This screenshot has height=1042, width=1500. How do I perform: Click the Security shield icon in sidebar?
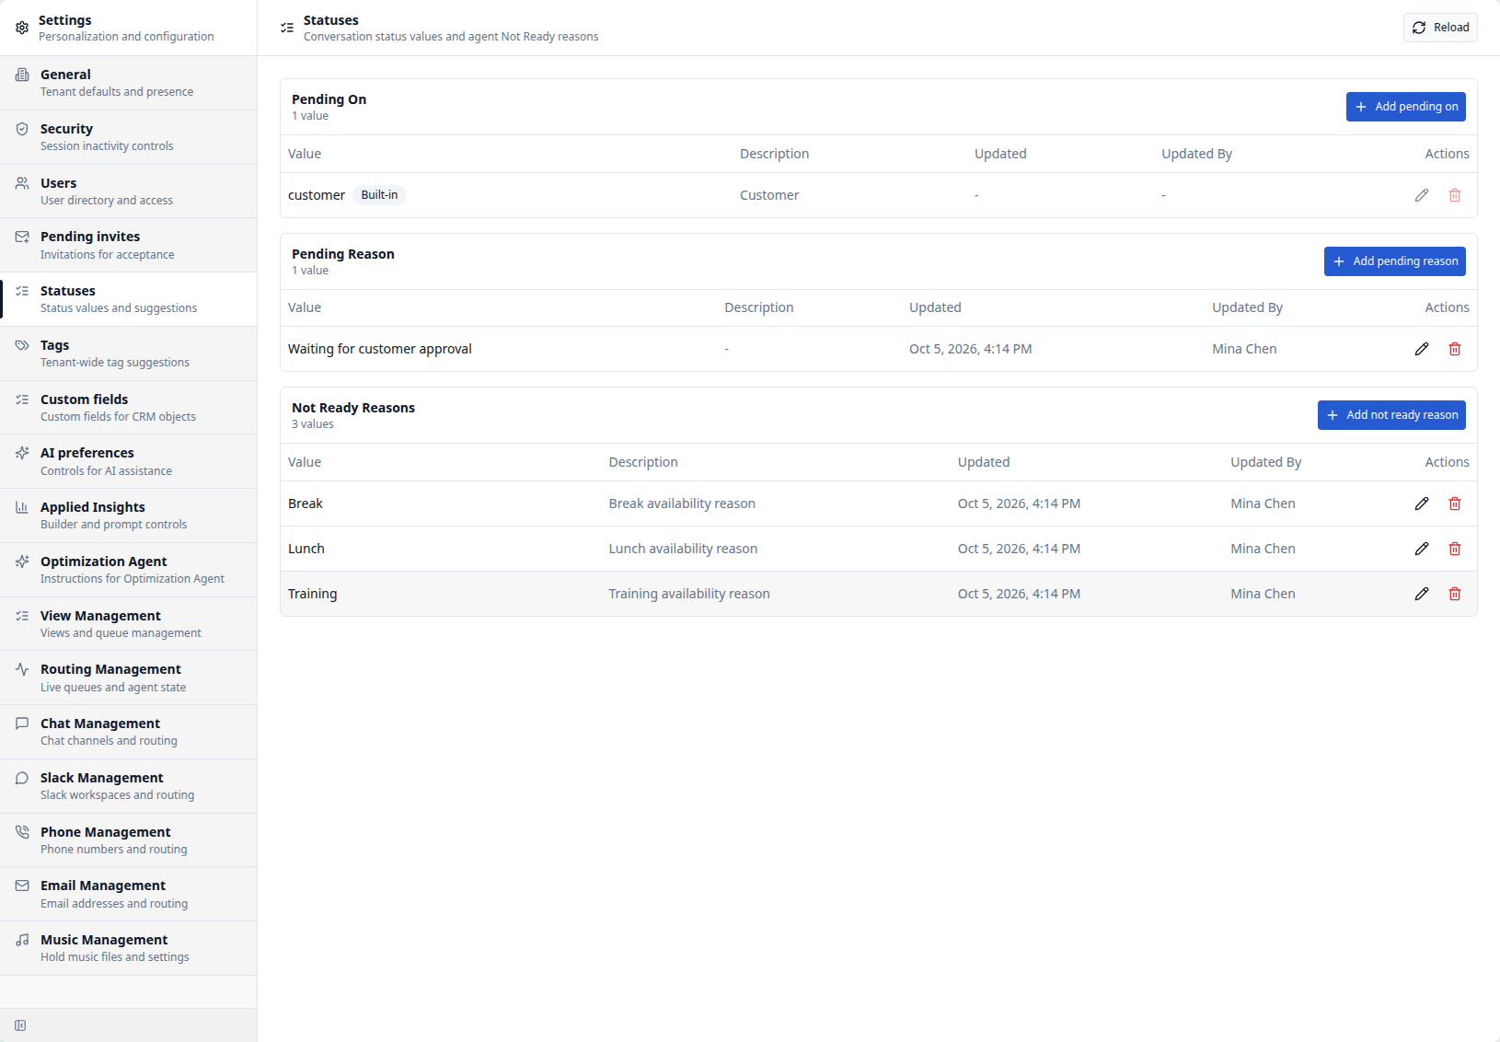point(22,129)
